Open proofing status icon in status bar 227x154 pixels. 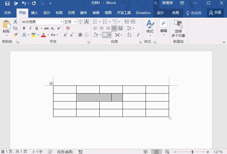[x=50, y=152]
